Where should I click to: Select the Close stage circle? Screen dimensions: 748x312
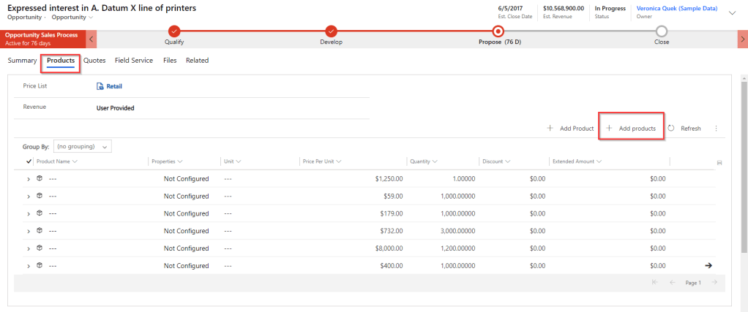[x=662, y=31]
